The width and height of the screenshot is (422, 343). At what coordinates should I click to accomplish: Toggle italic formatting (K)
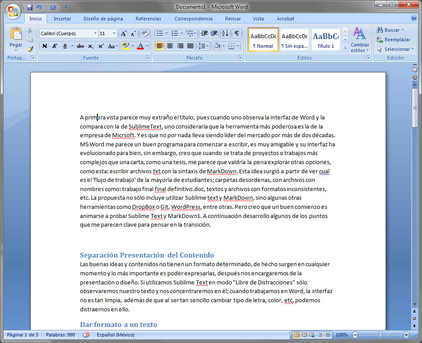pyautogui.click(x=55, y=46)
